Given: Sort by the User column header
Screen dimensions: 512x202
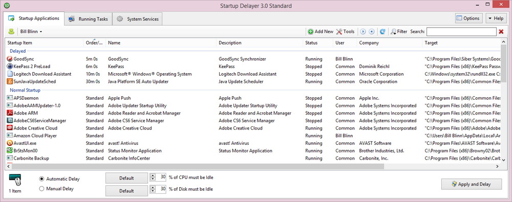Looking at the screenshot, I should tap(345, 43).
